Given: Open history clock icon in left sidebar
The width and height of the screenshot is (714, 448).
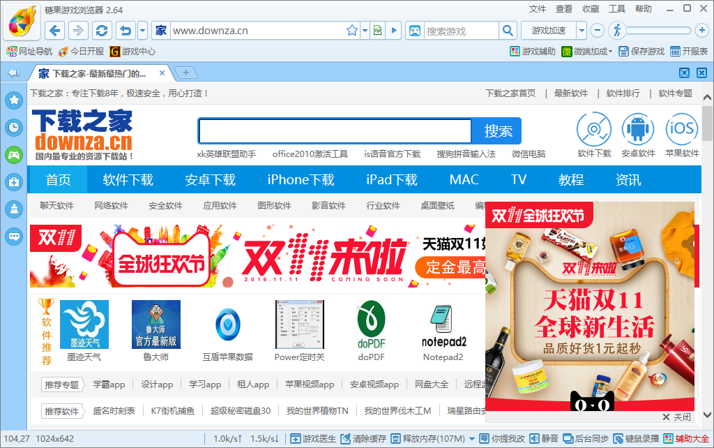Looking at the screenshot, I should 13,127.
